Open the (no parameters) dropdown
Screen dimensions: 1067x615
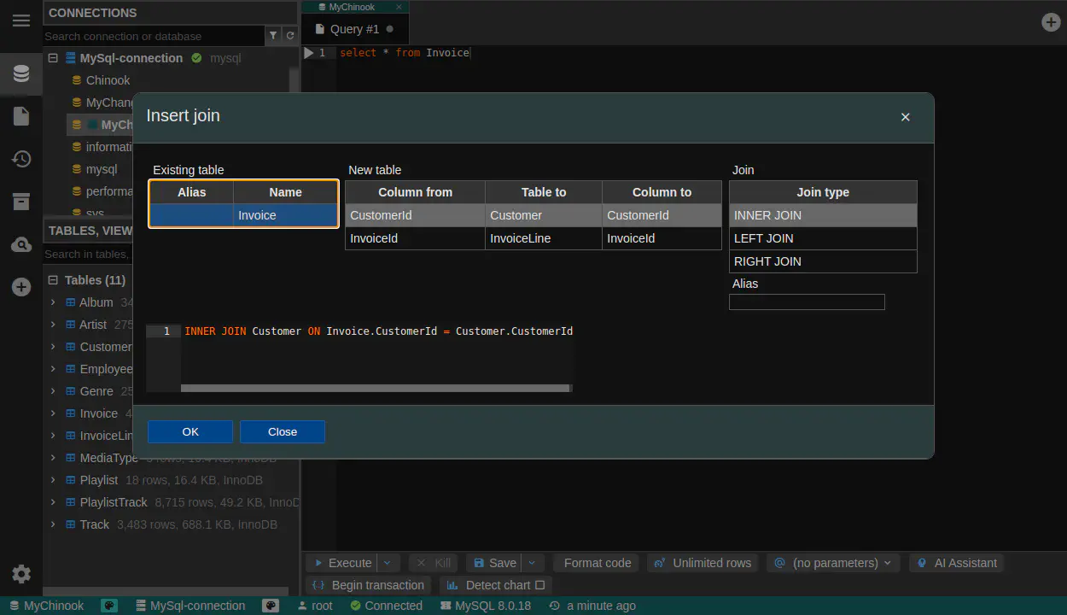(834, 563)
